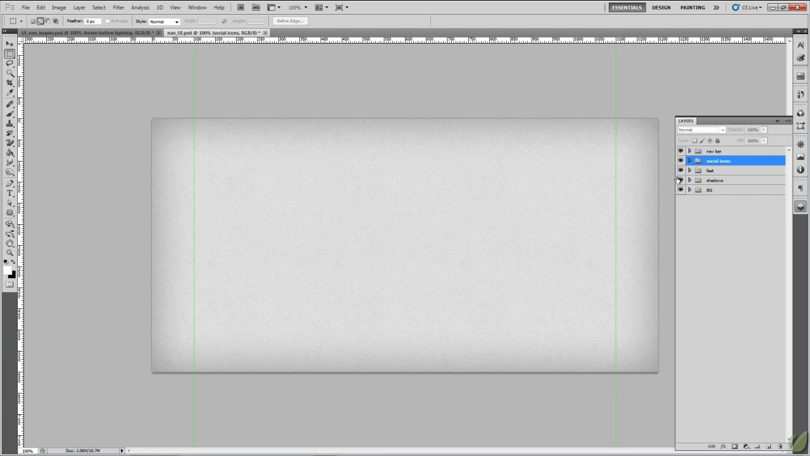Create a new group in the Layers panel
810x456 pixels.
point(757,447)
